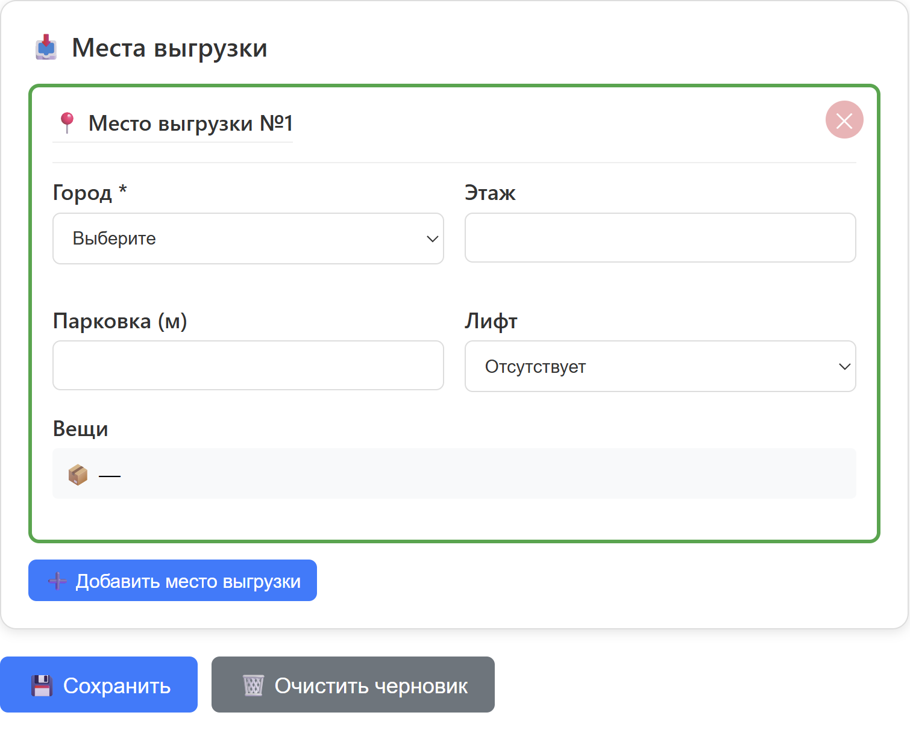Click the Этаж input field

click(661, 237)
